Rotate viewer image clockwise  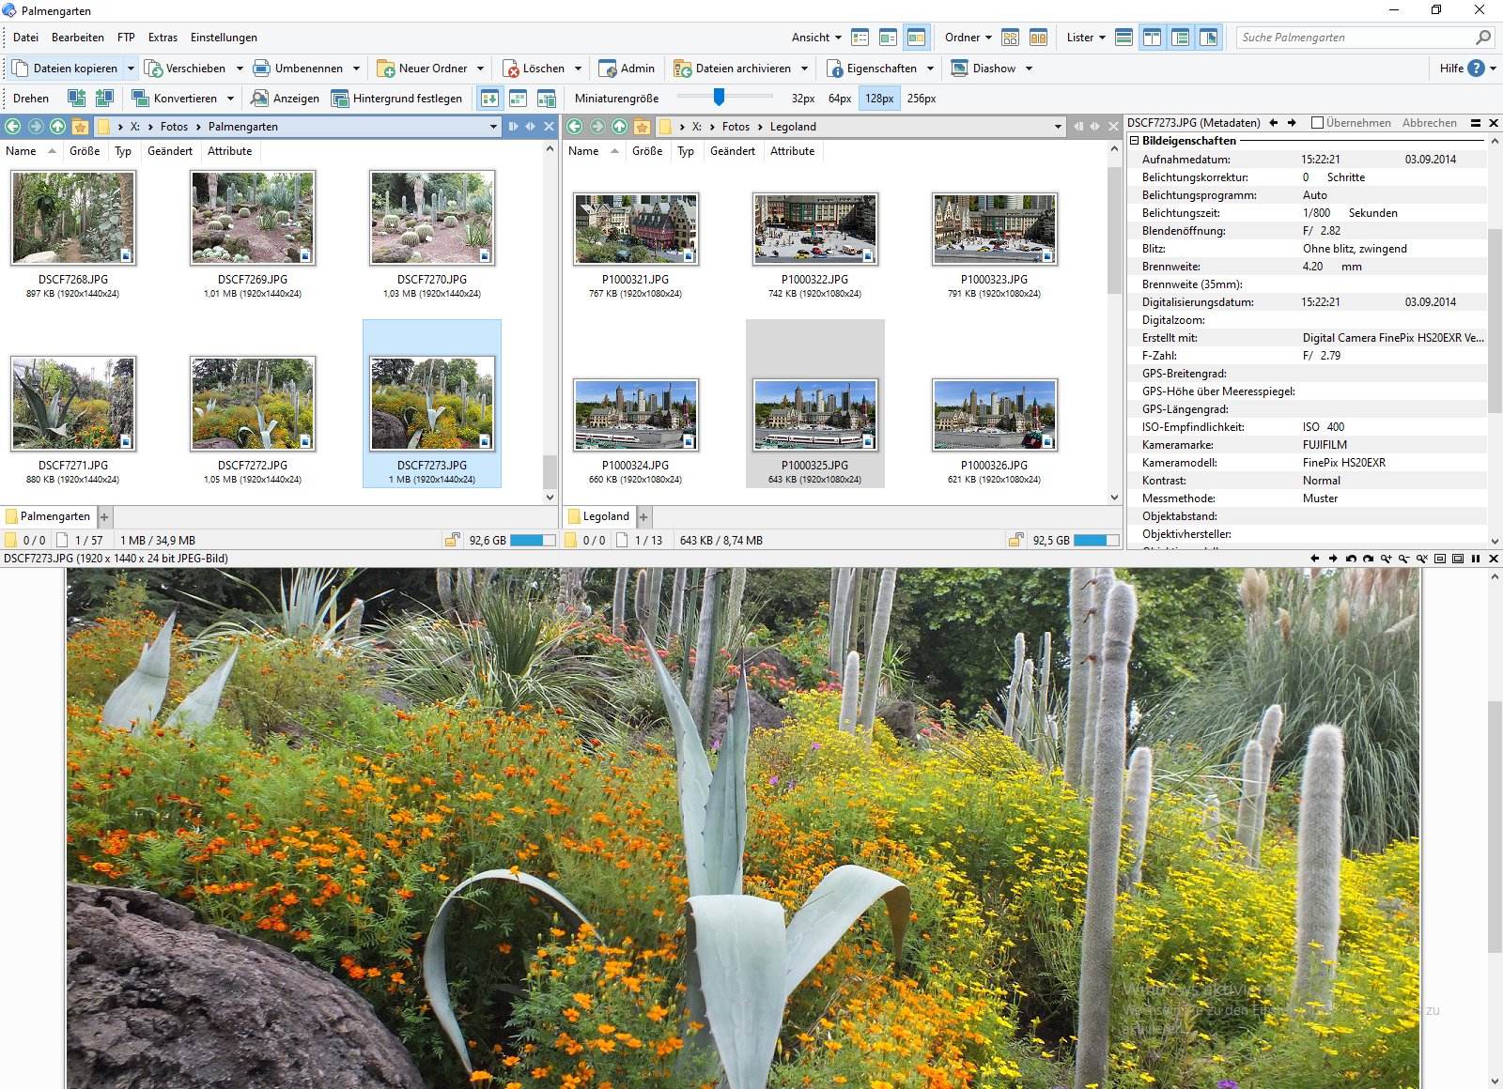1368,559
